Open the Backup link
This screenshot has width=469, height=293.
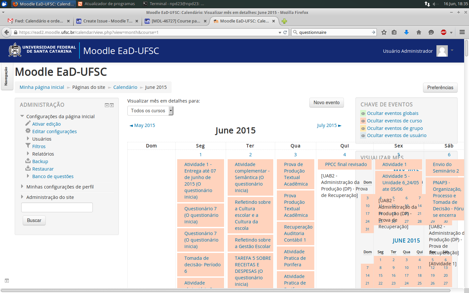40,161
